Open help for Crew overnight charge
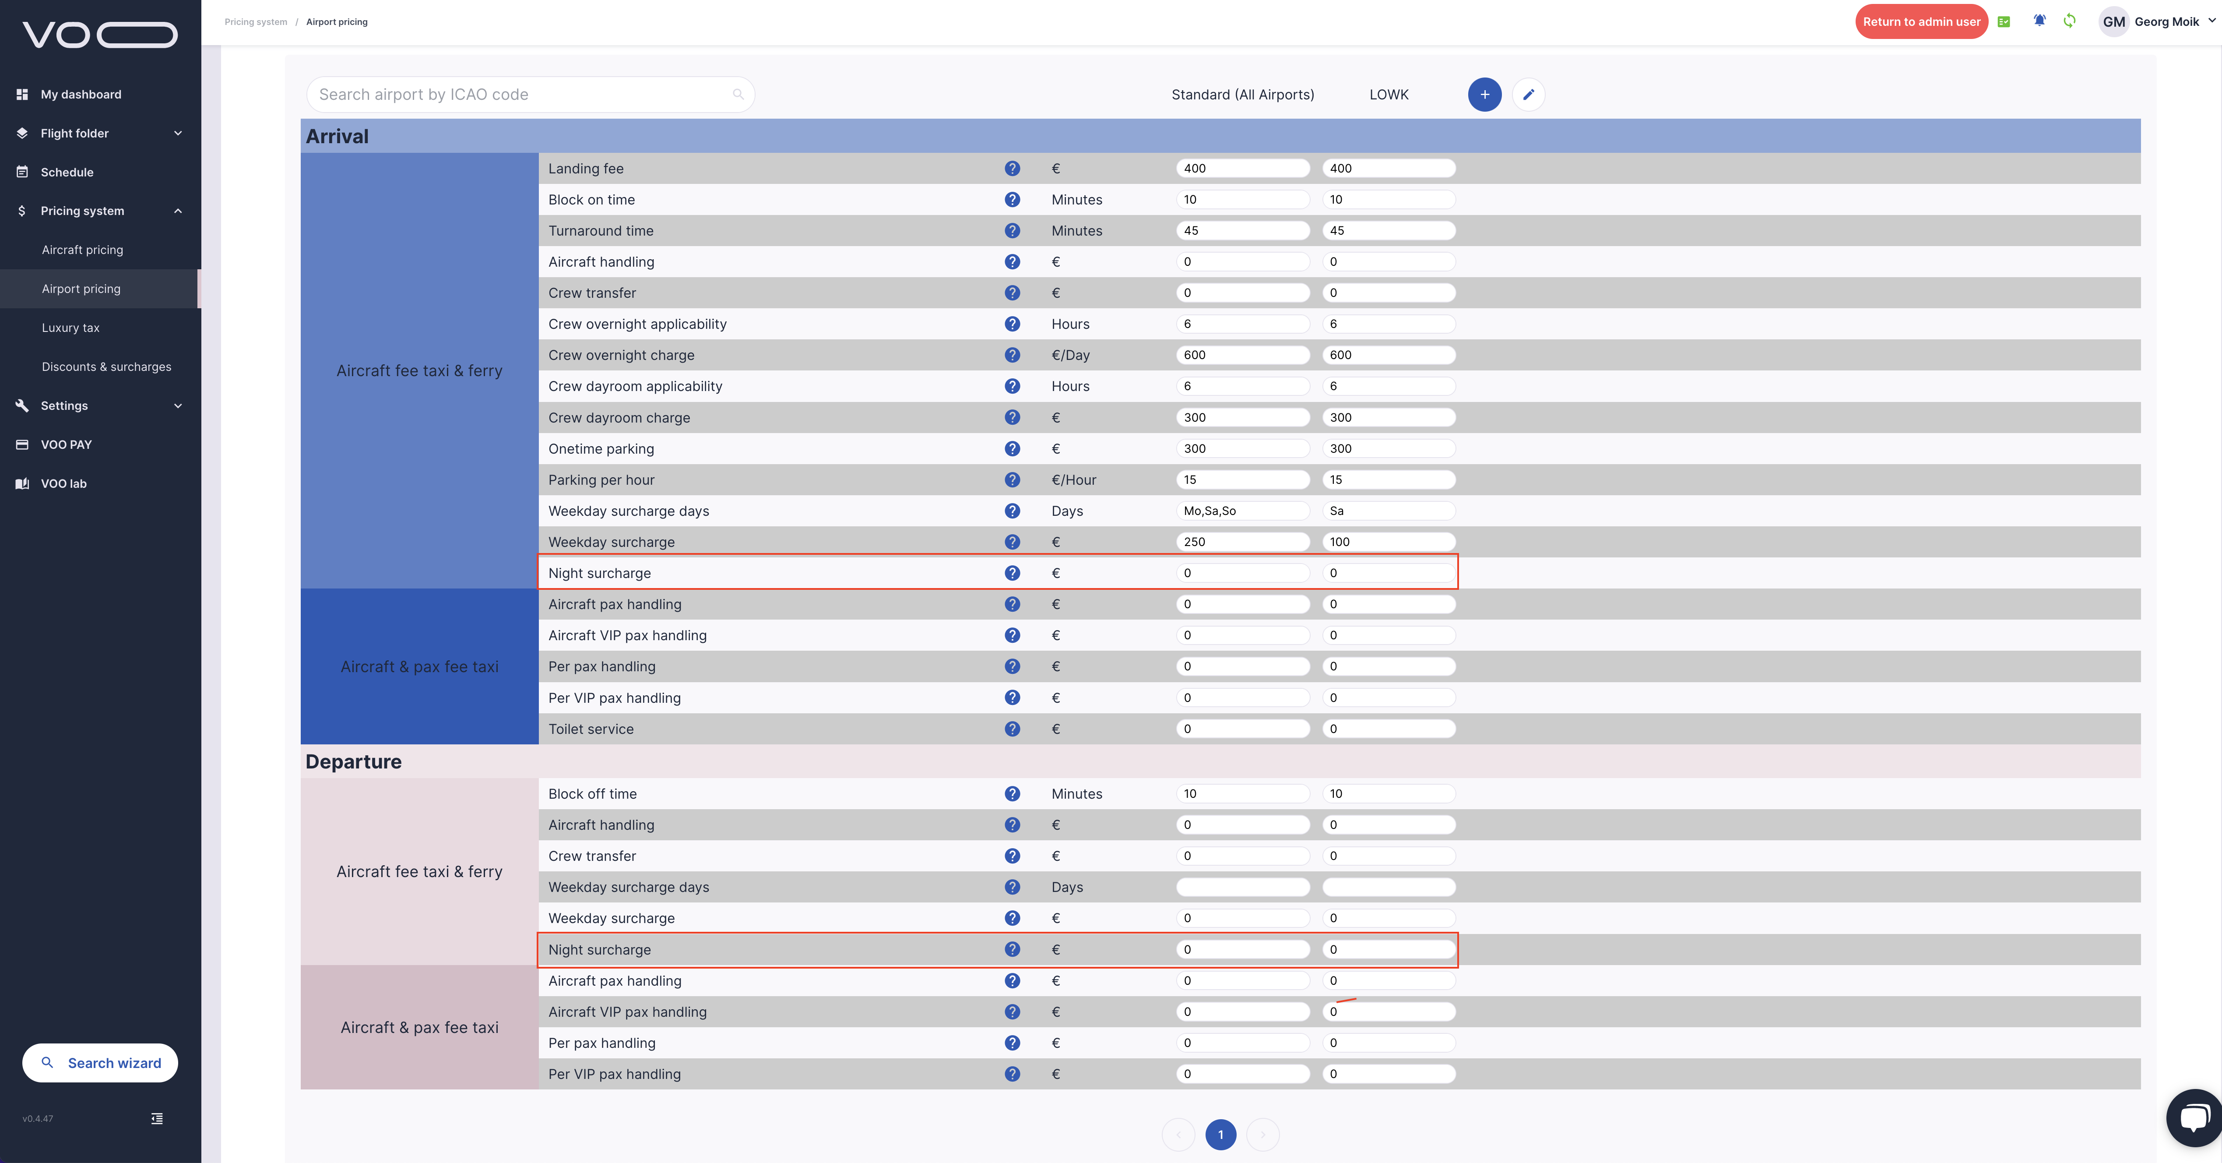This screenshot has height=1163, width=2222. pyautogui.click(x=1012, y=355)
